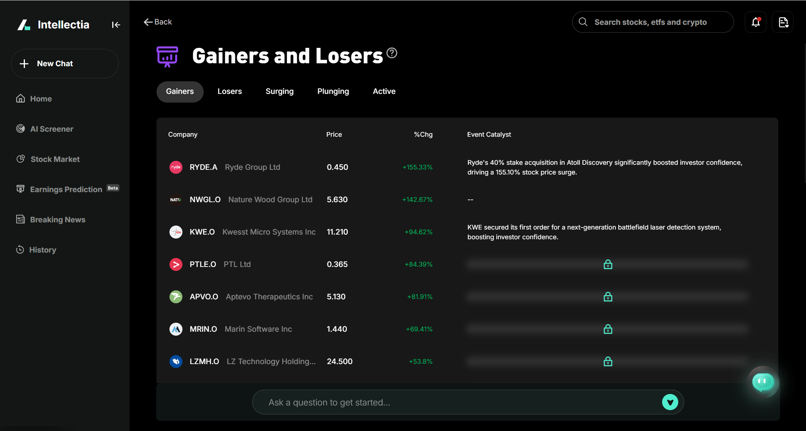806x431 pixels.
Task: Click the green arrow submit button
Action: 670,402
